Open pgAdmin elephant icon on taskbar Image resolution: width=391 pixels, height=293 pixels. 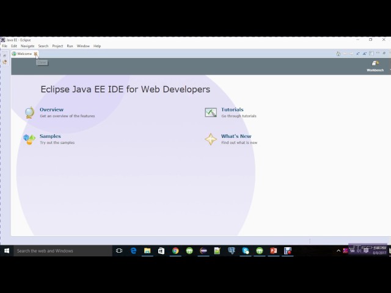232,251
